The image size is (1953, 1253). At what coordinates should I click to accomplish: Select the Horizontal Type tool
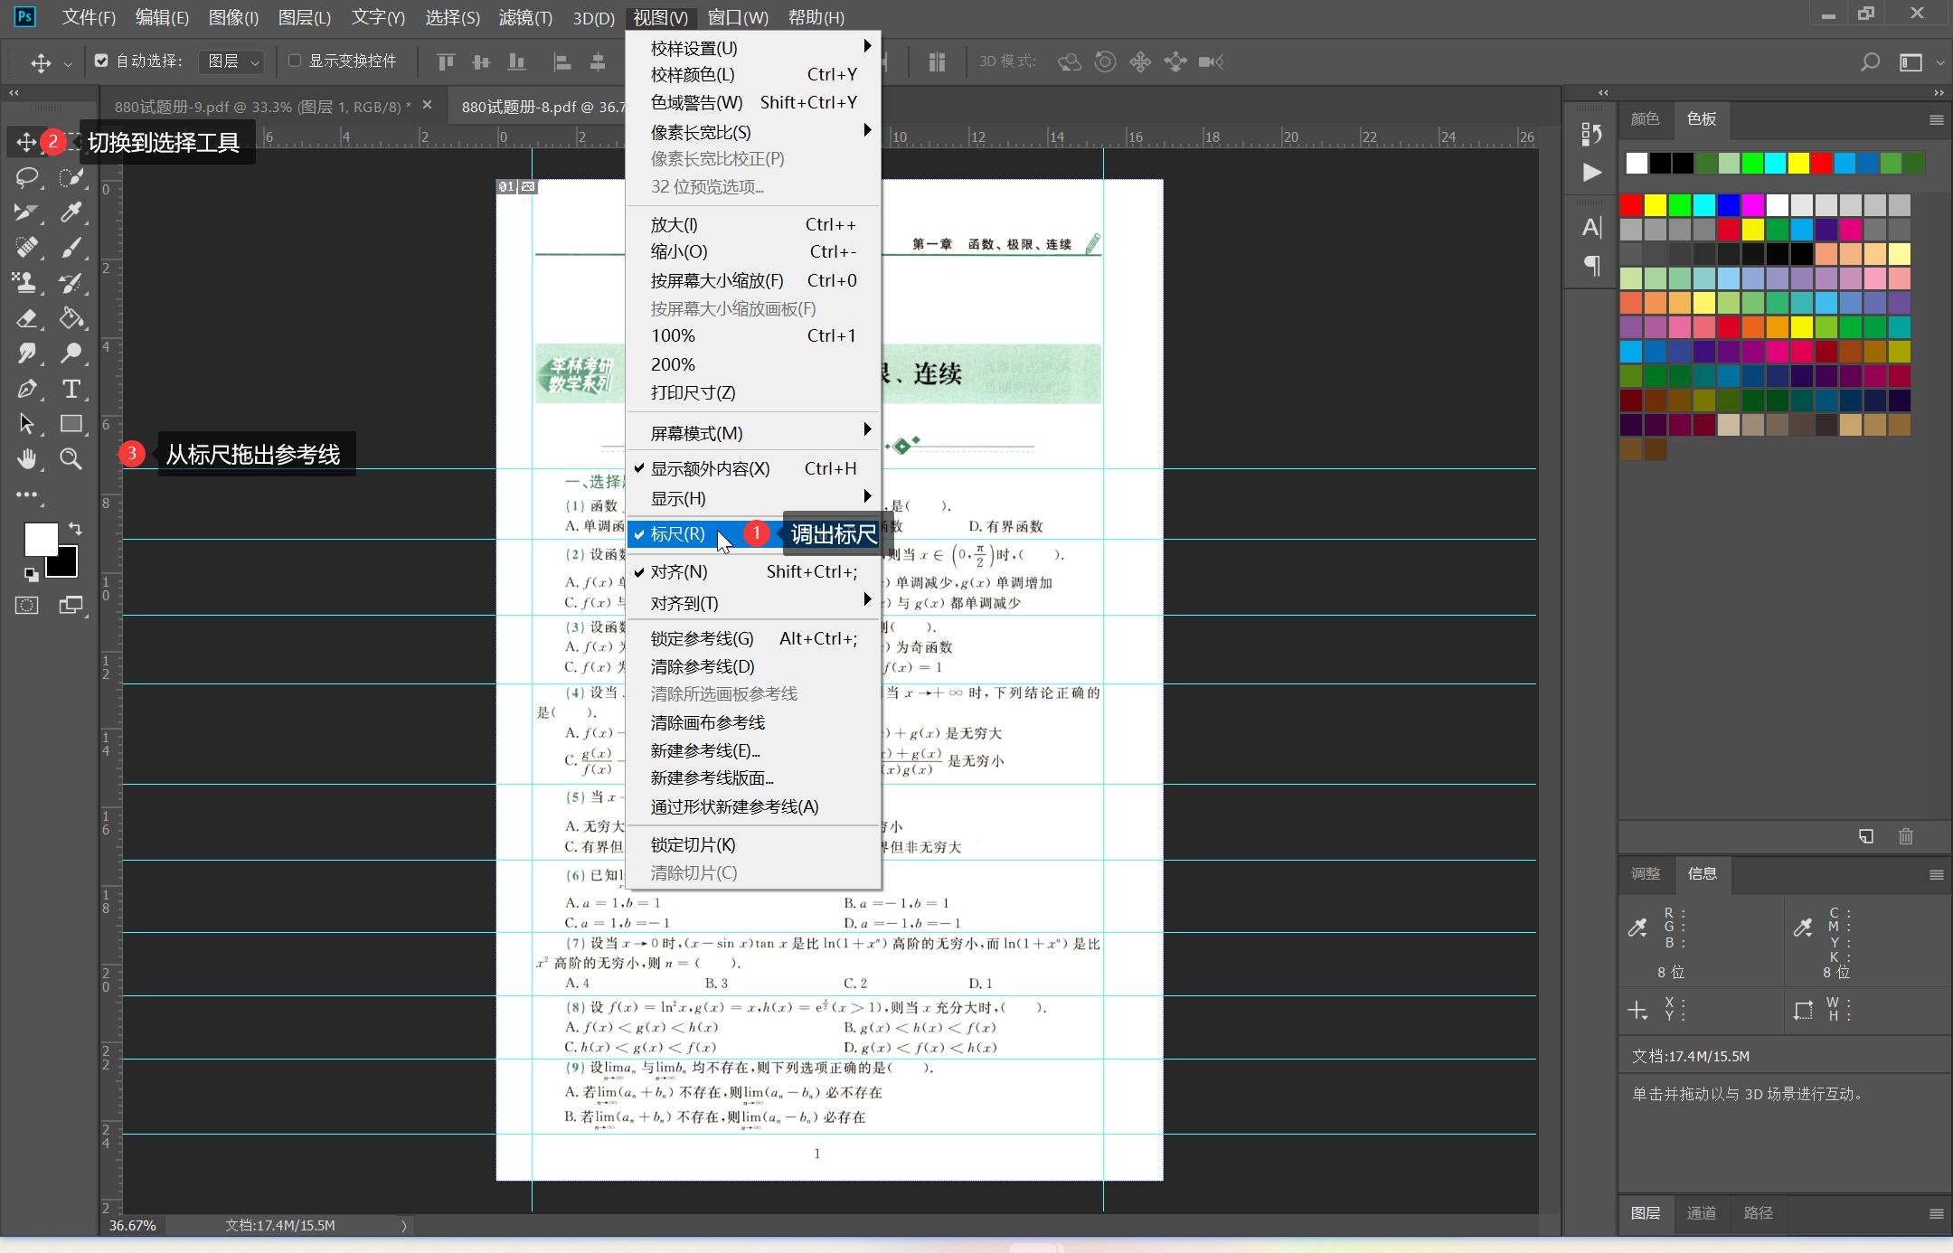tap(71, 389)
